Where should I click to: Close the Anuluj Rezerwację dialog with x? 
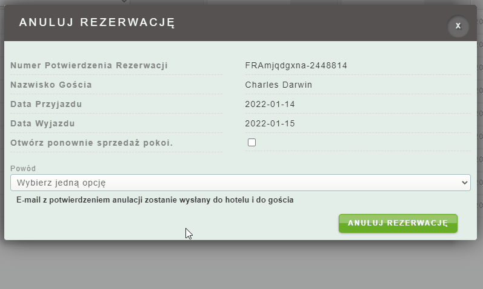(458, 26)
